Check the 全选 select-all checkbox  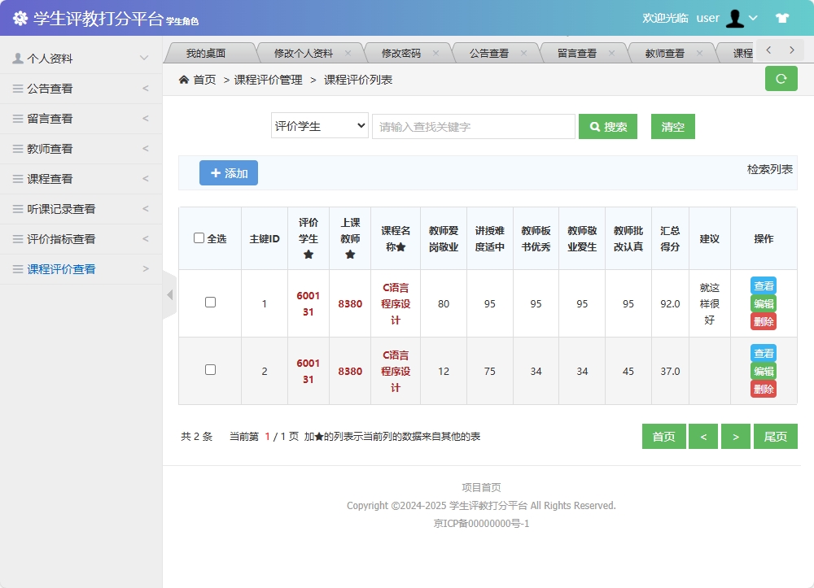[x=199, y=237]
